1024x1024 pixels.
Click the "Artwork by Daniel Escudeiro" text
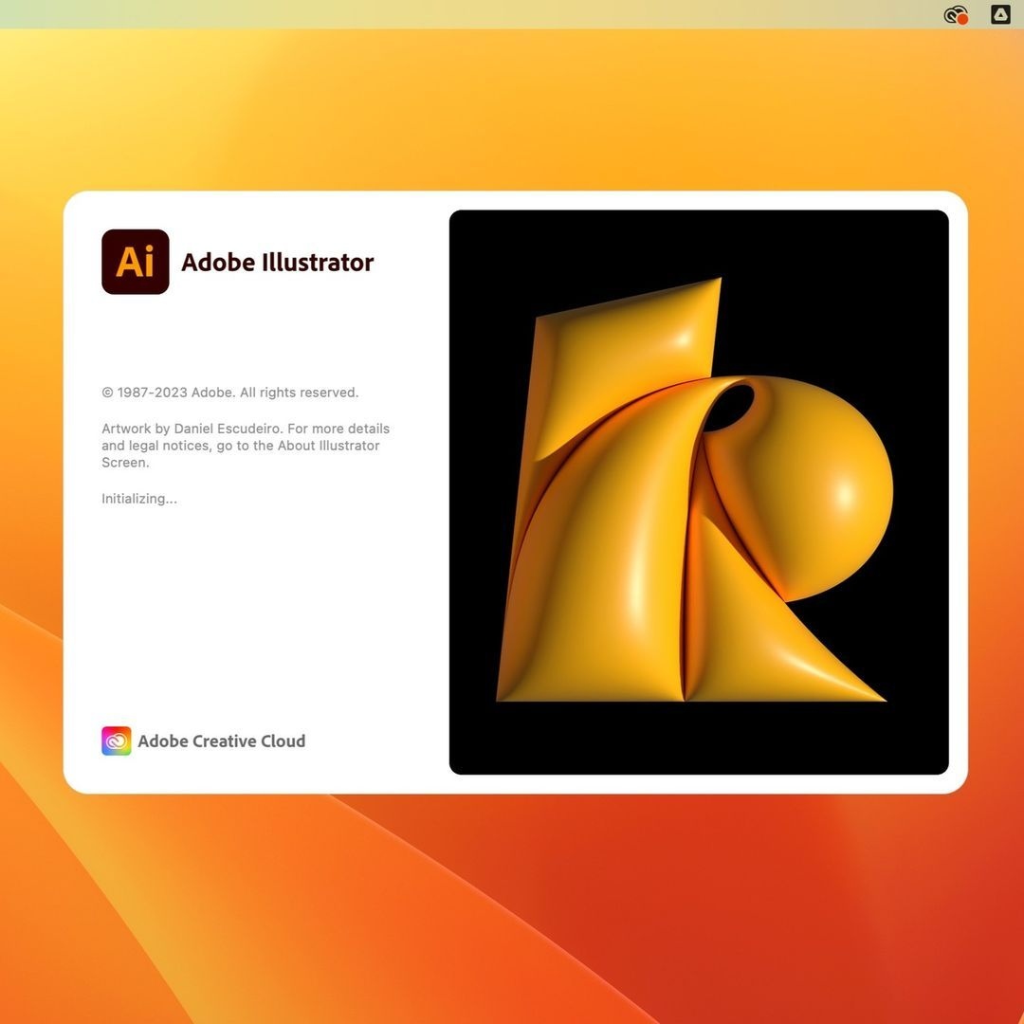pos(192,429)
